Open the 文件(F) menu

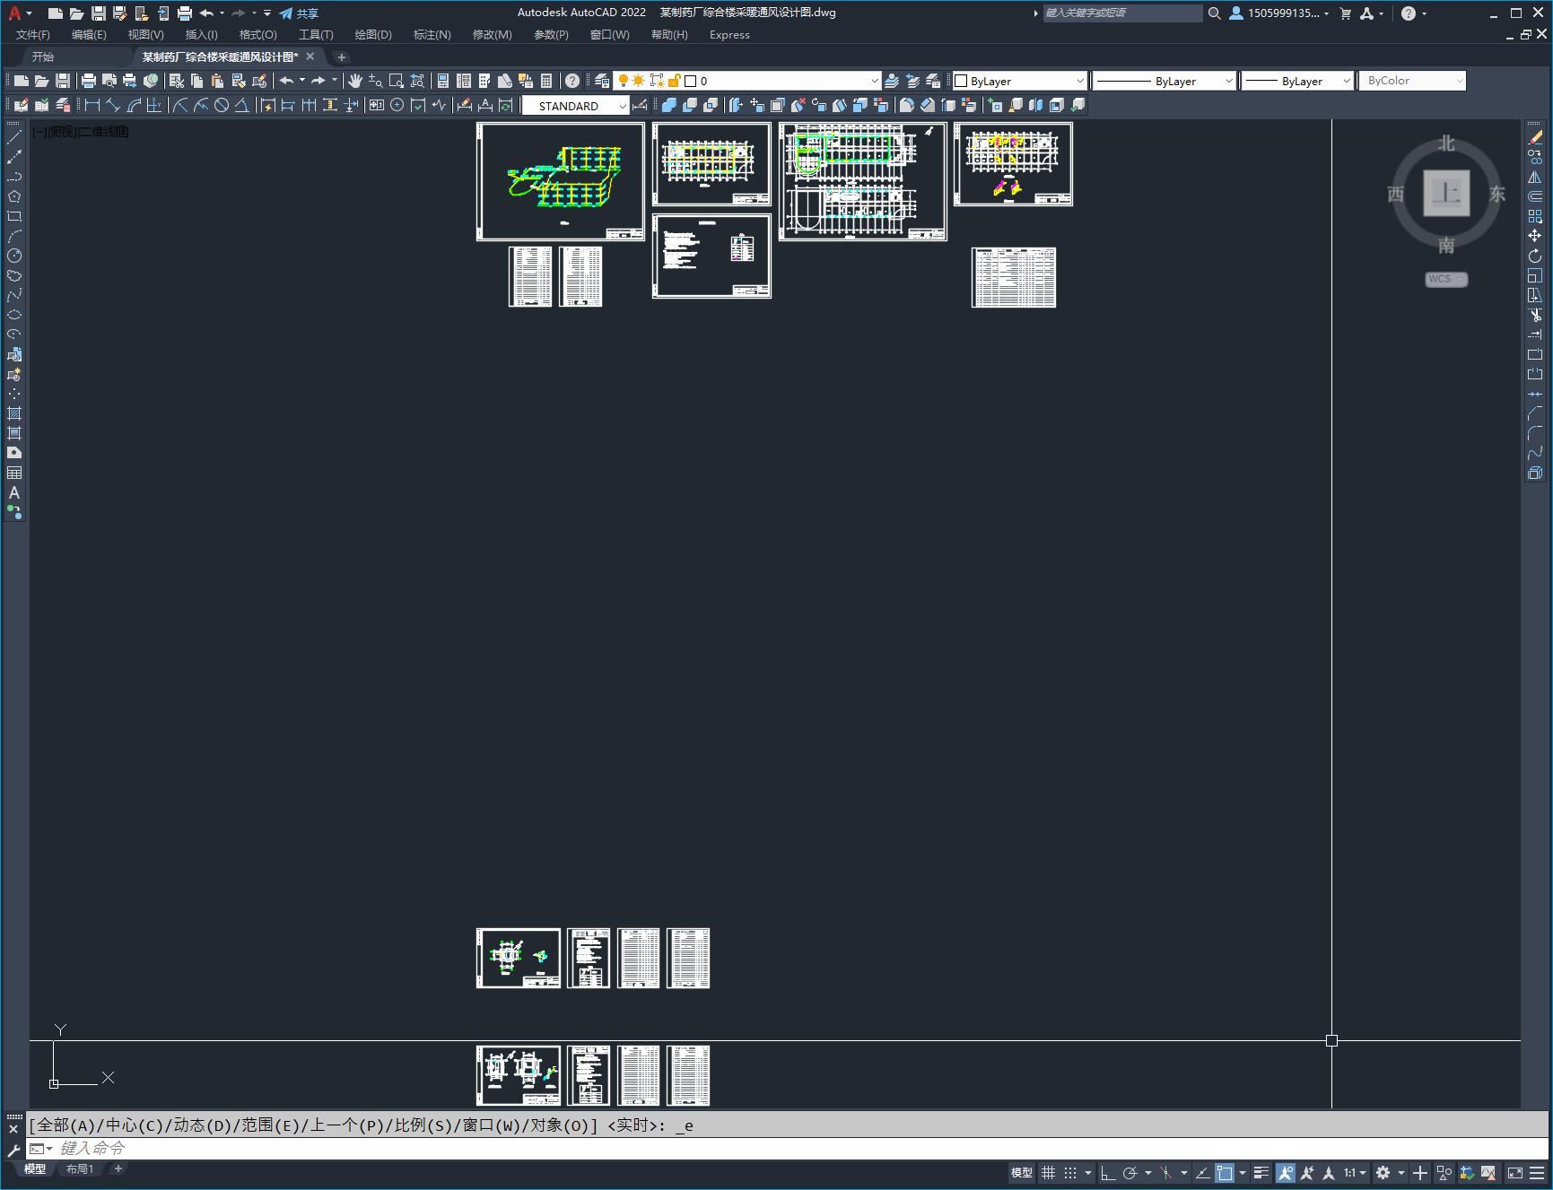tap(33, 35)
